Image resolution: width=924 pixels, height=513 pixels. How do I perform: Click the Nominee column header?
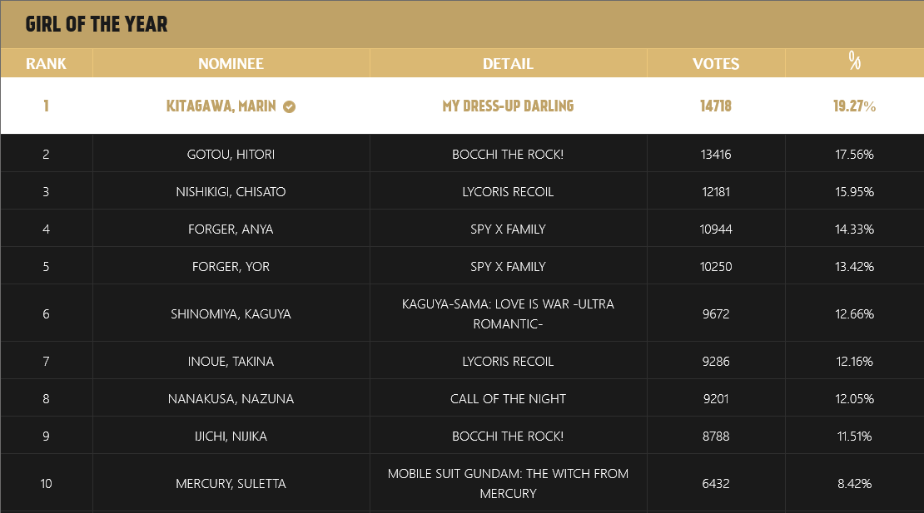tap(231, 63)
